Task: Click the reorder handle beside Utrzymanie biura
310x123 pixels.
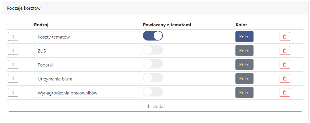Action: (13, 78)
